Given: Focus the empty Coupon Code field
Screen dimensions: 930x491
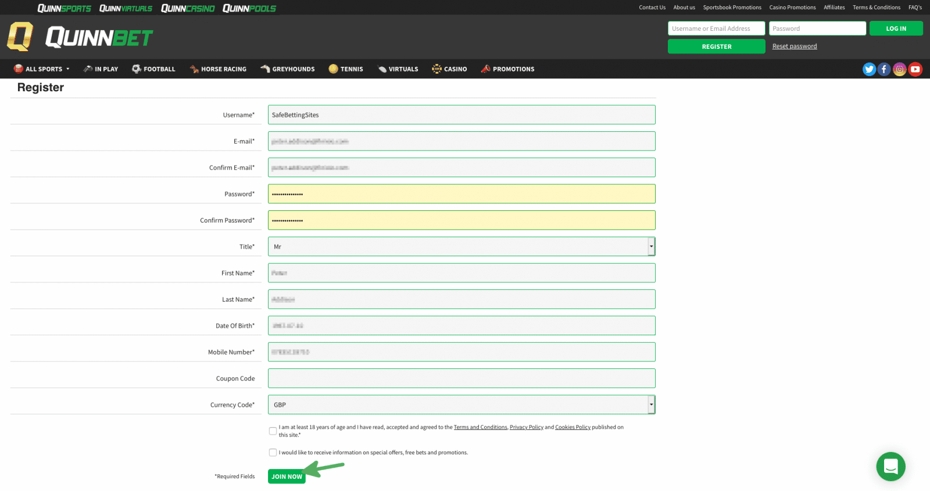Looking at the screenshot, I should pos(462,378).
